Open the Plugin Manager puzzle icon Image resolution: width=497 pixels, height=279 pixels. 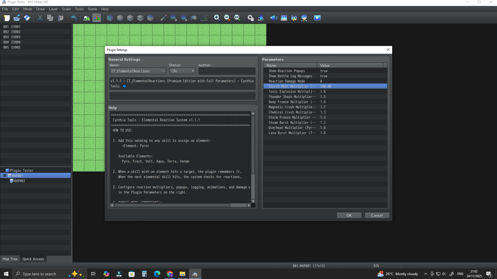[x=261, y=18]
